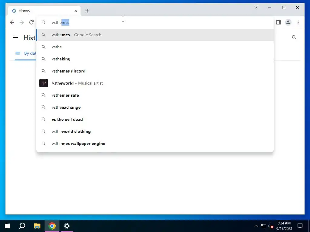The image size is (310, 232).
Task: Reload the page with the refresh icon
Action: pyautogui.click(x=31, y=22)
